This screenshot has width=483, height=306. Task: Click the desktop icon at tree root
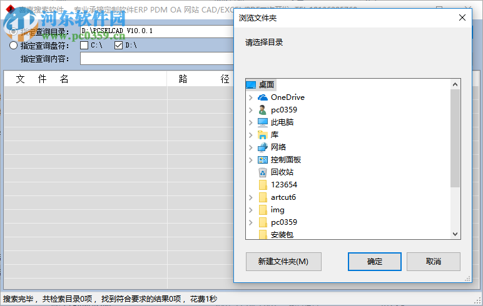tap(251, 84)
